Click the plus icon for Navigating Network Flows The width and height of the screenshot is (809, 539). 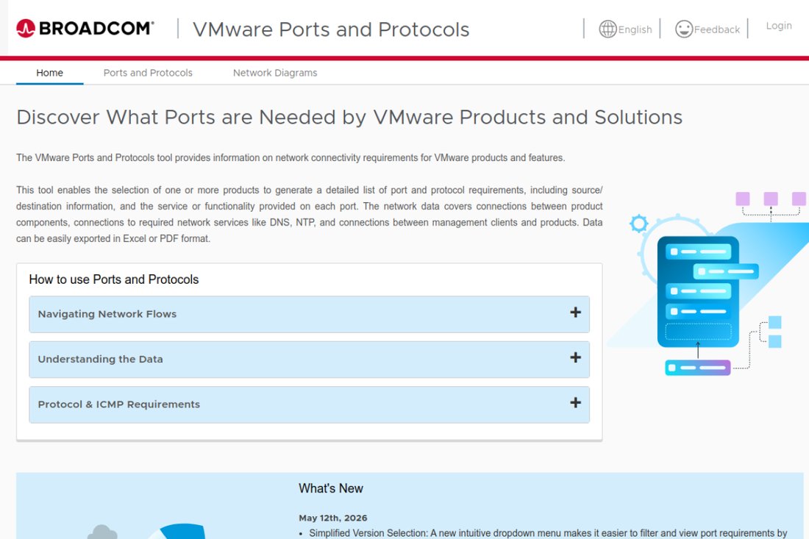coord(575,313)
